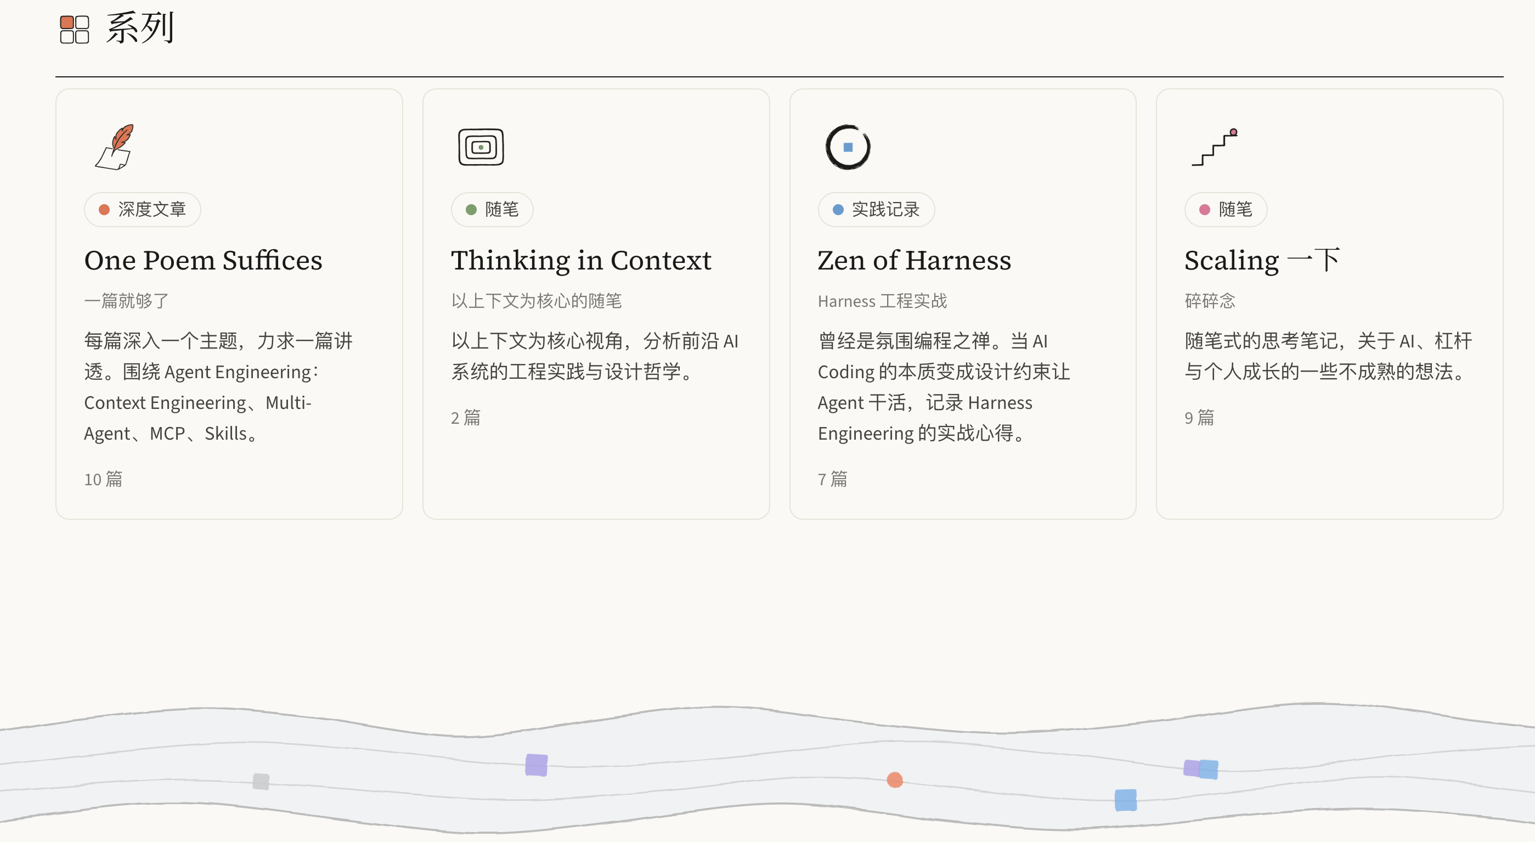Click the quill feather icon on One Poem Suffices card
Viewport: 1535px width, 842px height.
115,147
